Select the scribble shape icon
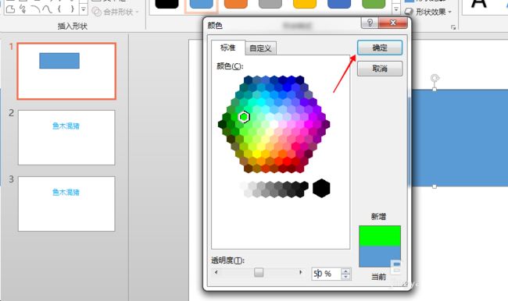 pos(23,9)
